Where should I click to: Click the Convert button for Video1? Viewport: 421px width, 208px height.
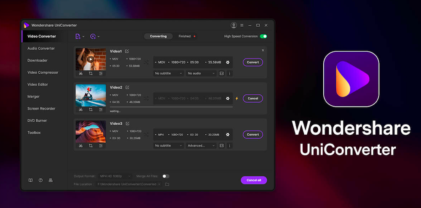click(253, 62)
